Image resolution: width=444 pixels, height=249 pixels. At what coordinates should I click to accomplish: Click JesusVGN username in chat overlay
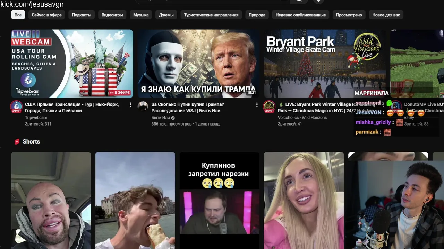[368, 113]
